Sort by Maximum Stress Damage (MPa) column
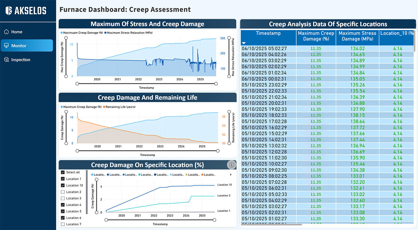418x230 pixels. (x=357, y=36)
